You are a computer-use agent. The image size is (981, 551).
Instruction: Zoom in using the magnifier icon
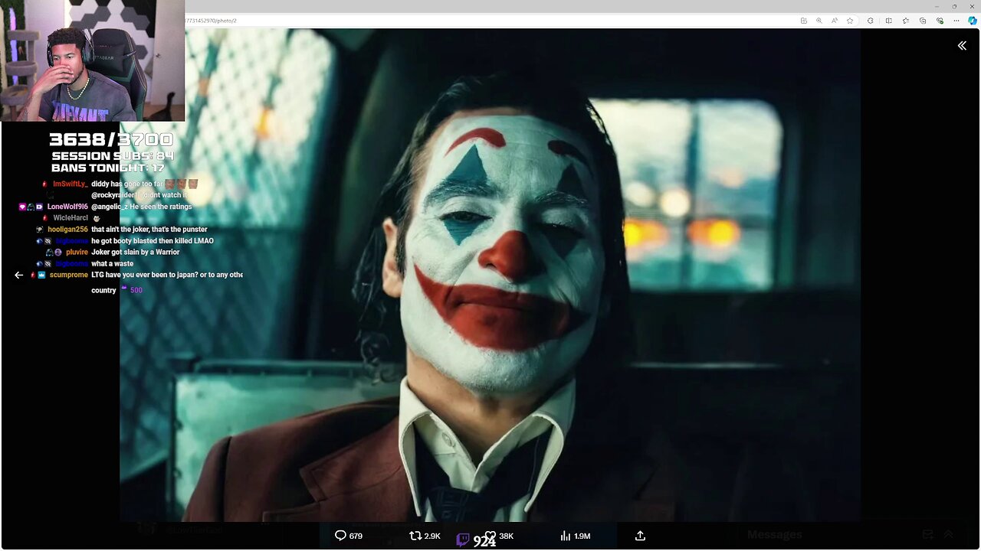pyautogui.click(x=819, y=21)
